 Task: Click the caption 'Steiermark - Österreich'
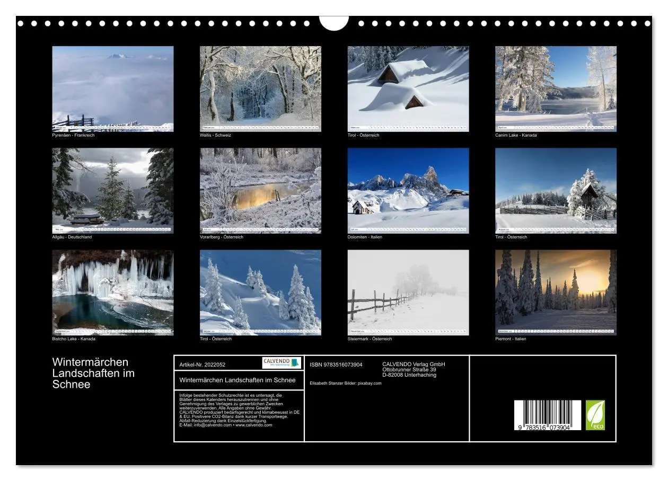pos(370,339)
